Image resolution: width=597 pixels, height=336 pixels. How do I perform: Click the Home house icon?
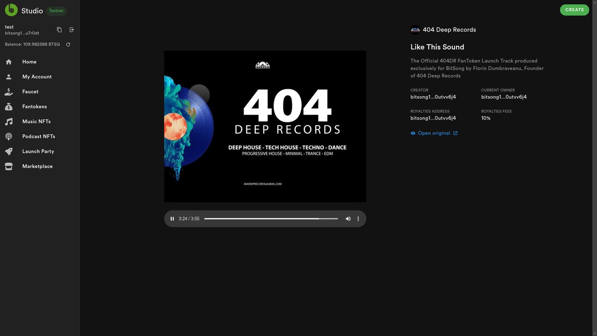(x=8, y=62)
